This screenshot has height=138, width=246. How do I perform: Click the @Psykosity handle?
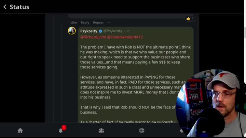click(x=113, y=31)
